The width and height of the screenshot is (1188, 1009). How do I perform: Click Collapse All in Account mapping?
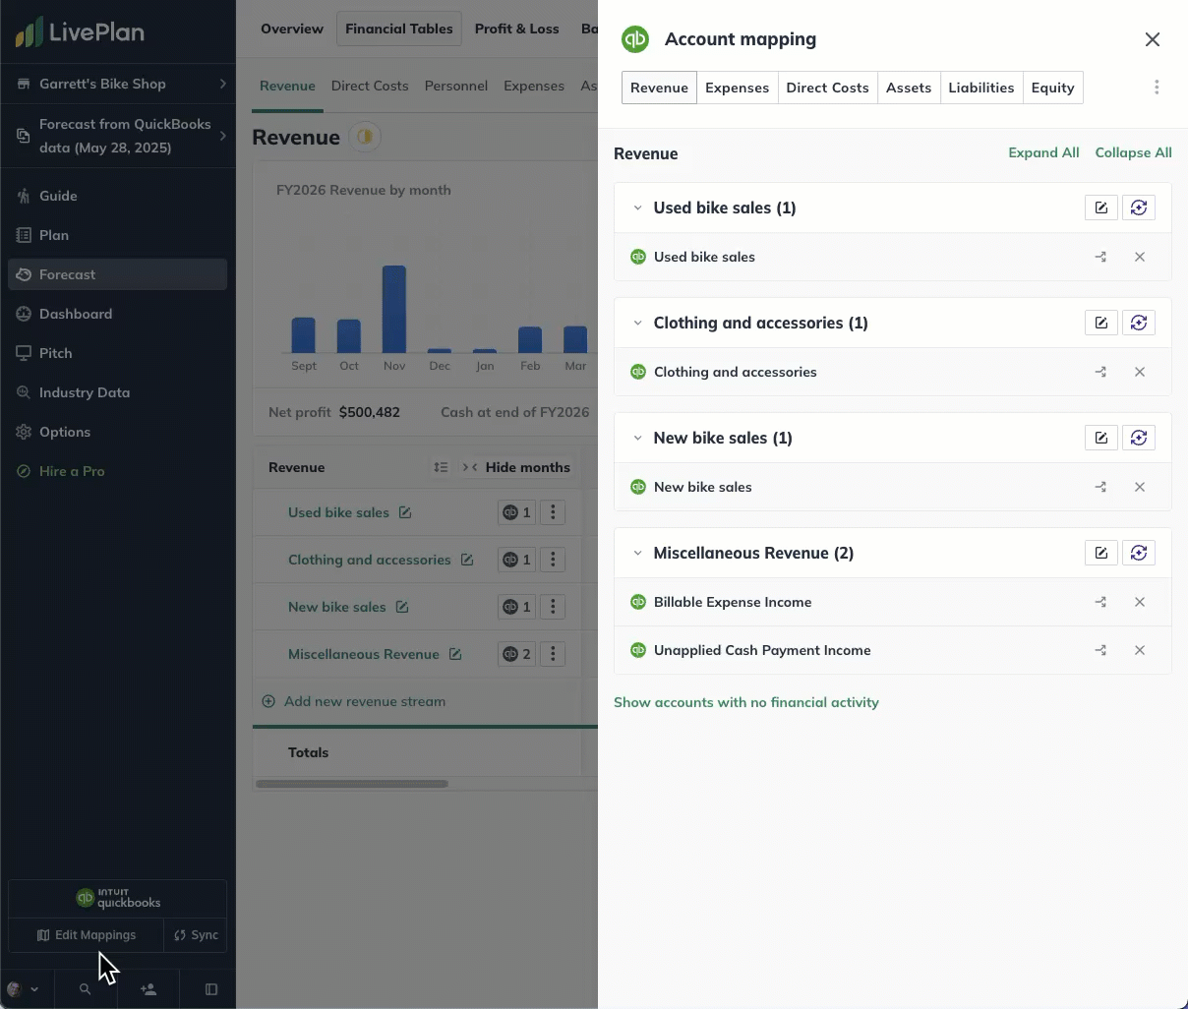(1133, 152)
